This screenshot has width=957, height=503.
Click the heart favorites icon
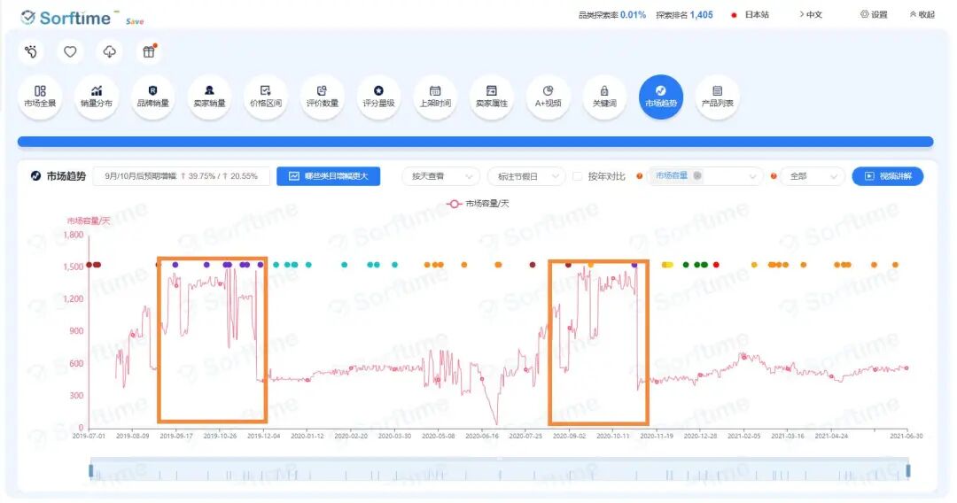(70, 52)
